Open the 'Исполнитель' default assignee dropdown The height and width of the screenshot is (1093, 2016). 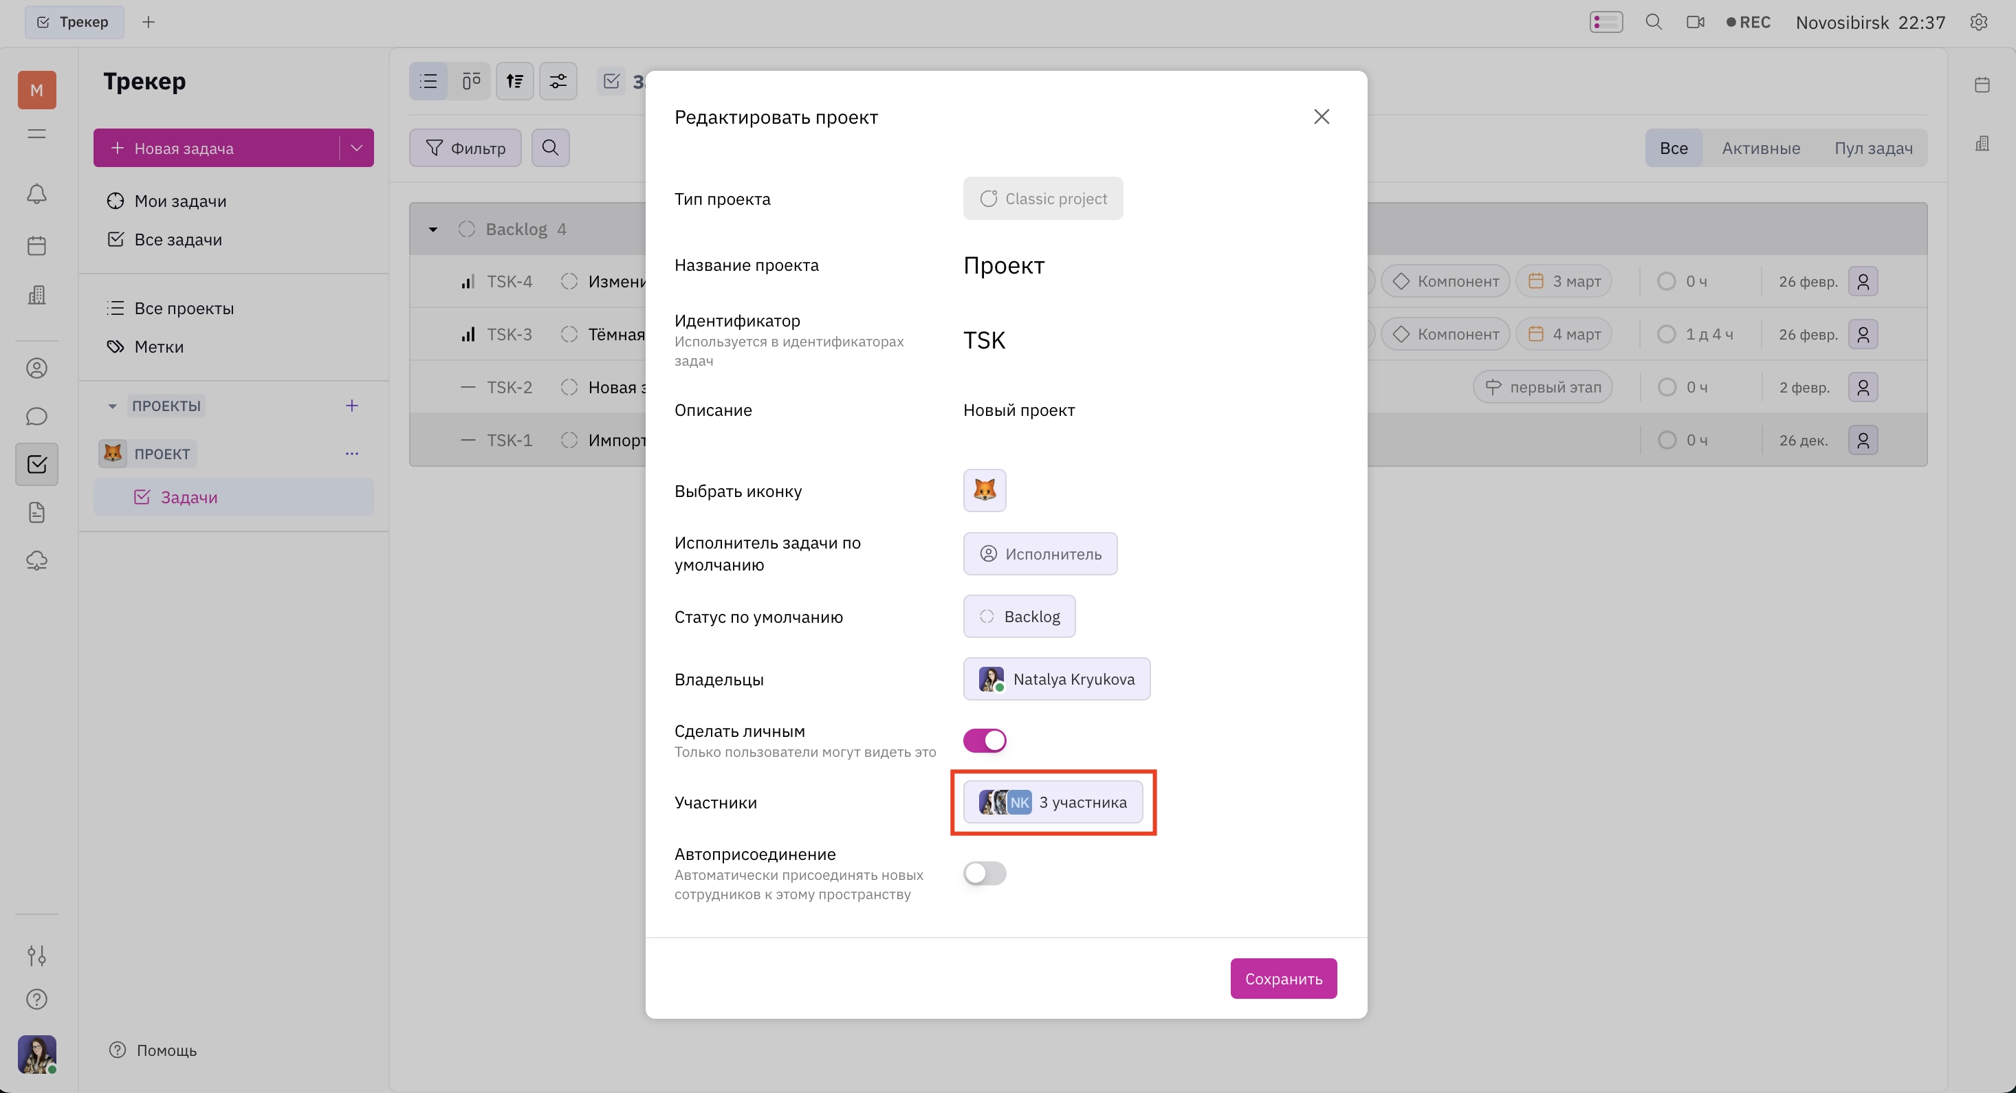point(1040,554)
